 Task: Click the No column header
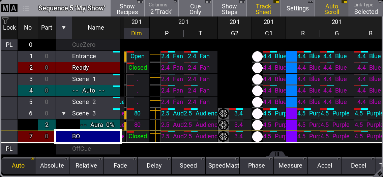(28, 28)
